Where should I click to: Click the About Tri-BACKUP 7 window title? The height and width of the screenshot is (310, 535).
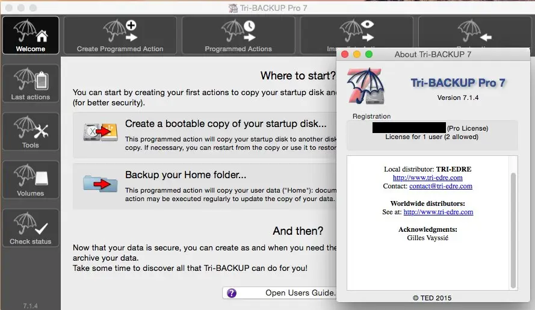tap(433, 54)
